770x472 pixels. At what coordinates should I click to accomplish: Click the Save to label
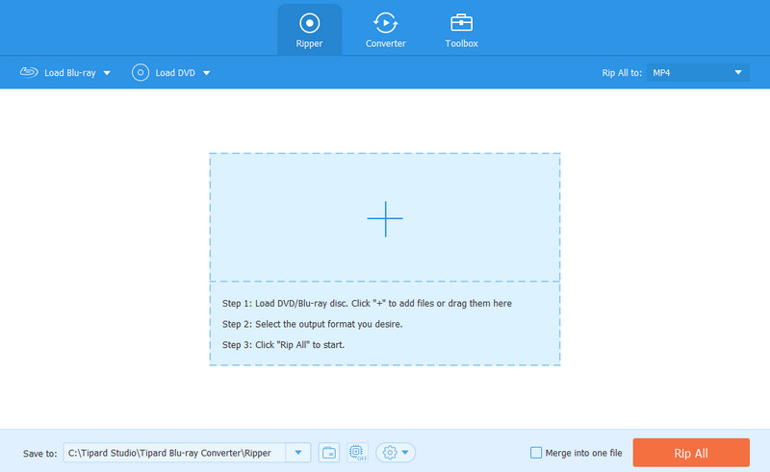(40, 454)
